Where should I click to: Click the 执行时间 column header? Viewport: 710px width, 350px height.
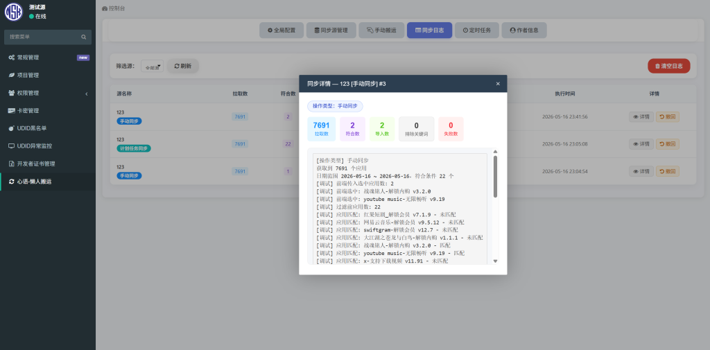[564, 94]
